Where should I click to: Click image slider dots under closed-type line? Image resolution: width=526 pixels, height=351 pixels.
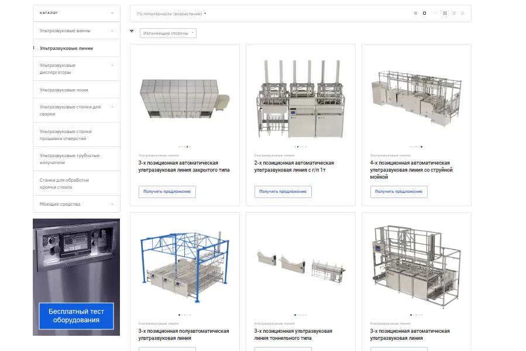pos(185,146)
